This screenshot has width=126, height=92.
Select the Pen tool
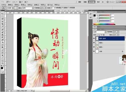click(x=3, y=50)
